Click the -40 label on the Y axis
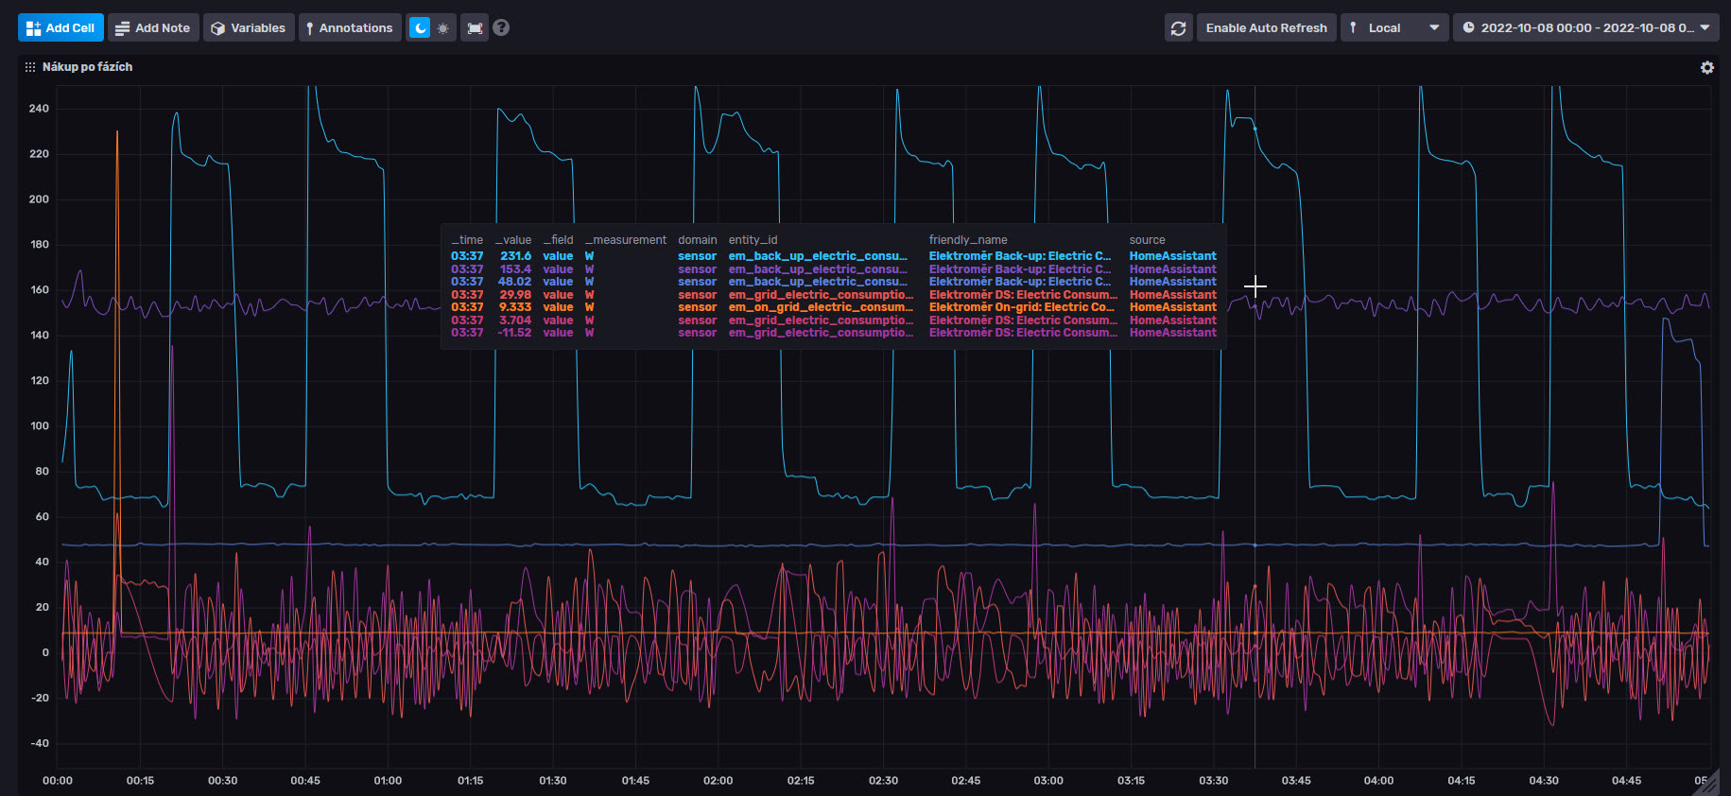 pos(39,743)
